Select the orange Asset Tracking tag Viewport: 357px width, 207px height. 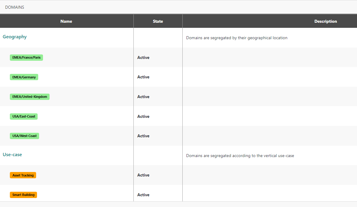tap(23, 175)
